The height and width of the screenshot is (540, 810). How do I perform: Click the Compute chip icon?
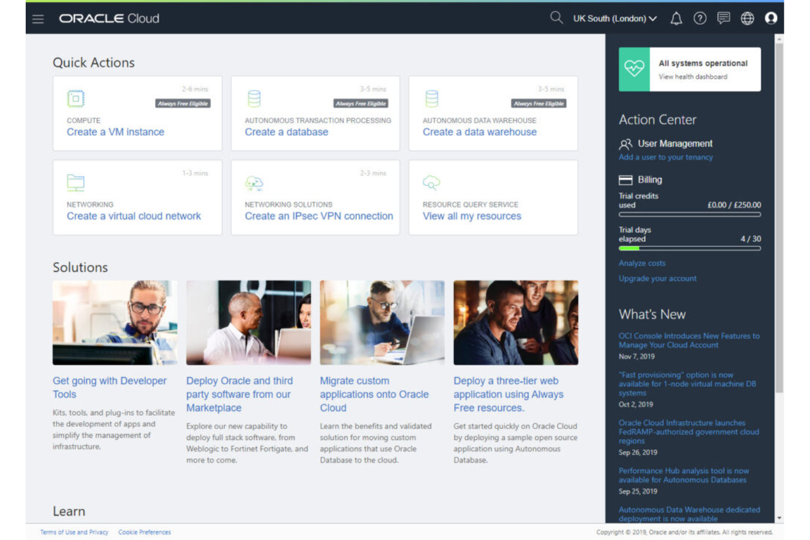76,98
